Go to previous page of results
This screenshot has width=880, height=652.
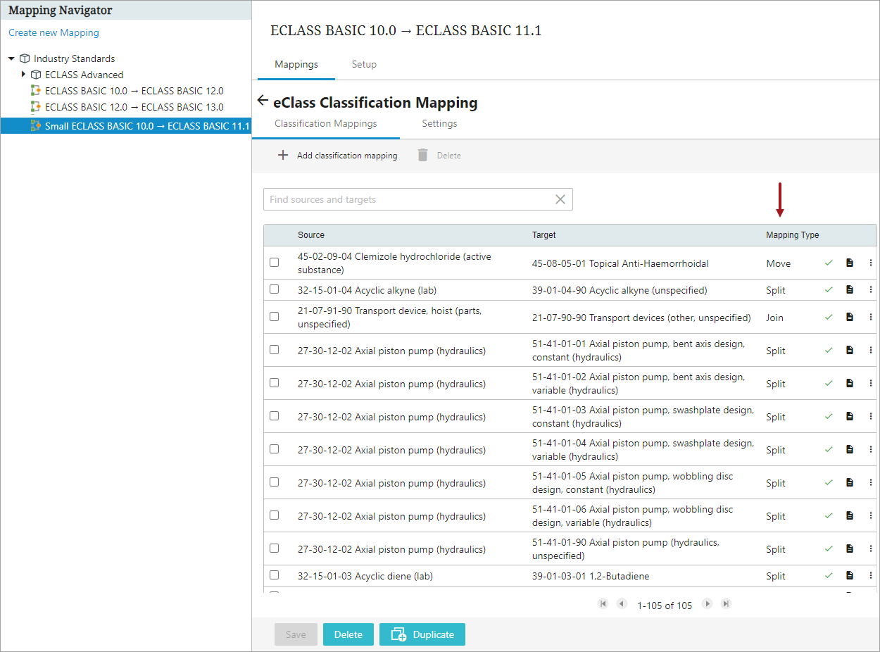(x=622, y=604)
